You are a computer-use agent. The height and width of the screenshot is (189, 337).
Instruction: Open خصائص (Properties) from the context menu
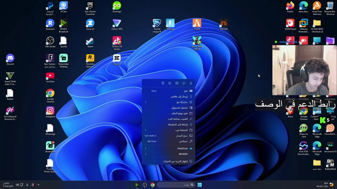pyautogui.click(x=168, y=141)
